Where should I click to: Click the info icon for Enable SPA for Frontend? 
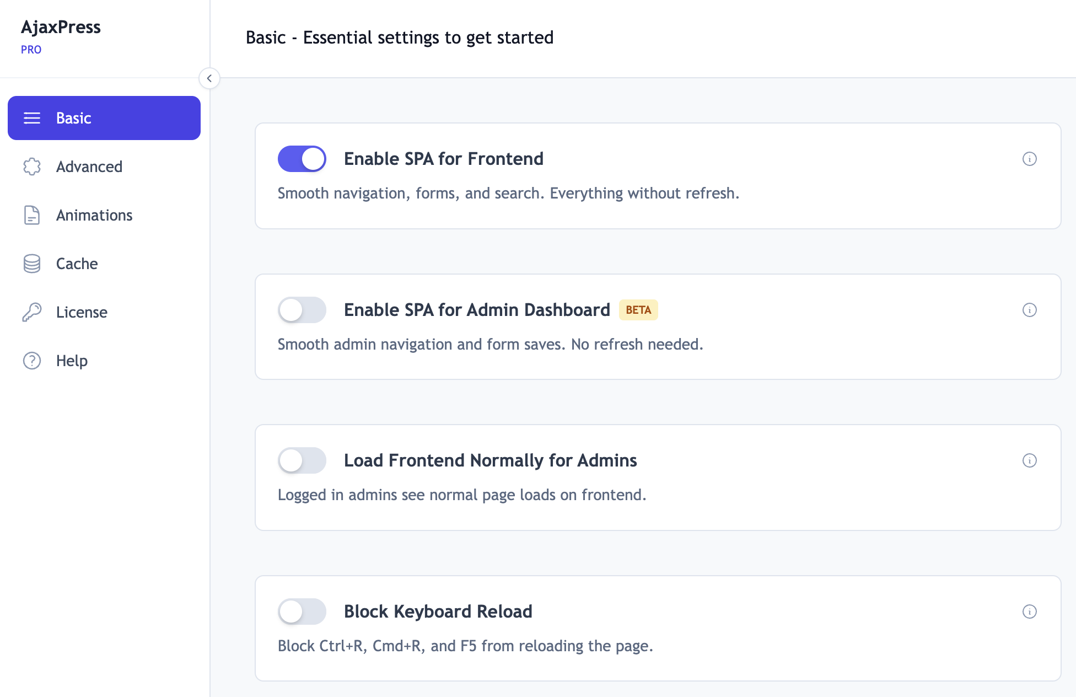pyautogui.click(x=1029, y=159)
